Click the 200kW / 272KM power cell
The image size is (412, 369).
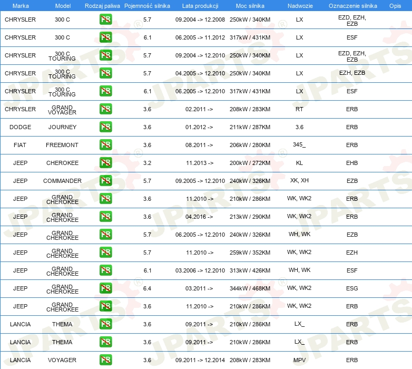pyautogui.click(x=250, y=163)
